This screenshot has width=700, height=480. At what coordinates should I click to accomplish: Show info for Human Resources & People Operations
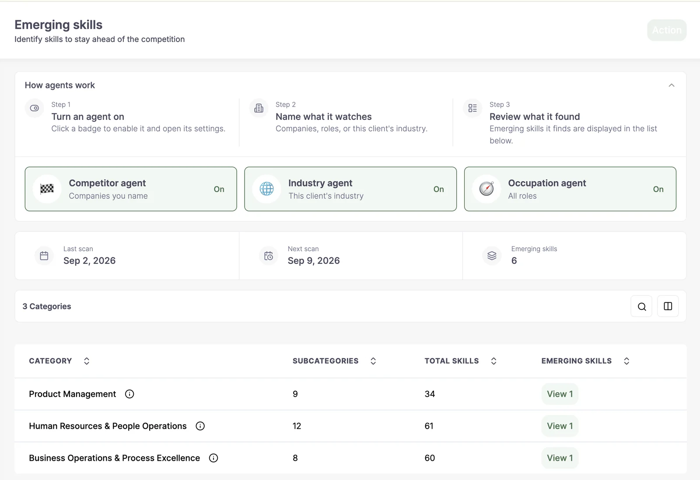coord(200,426)
